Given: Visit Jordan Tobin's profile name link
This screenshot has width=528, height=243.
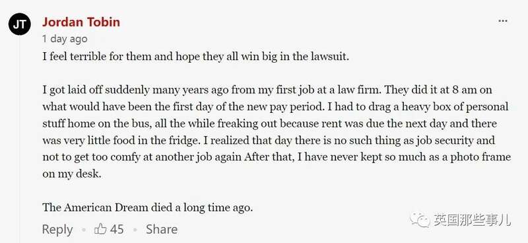Looking at the screenshot, I should (x=81, y=22).
